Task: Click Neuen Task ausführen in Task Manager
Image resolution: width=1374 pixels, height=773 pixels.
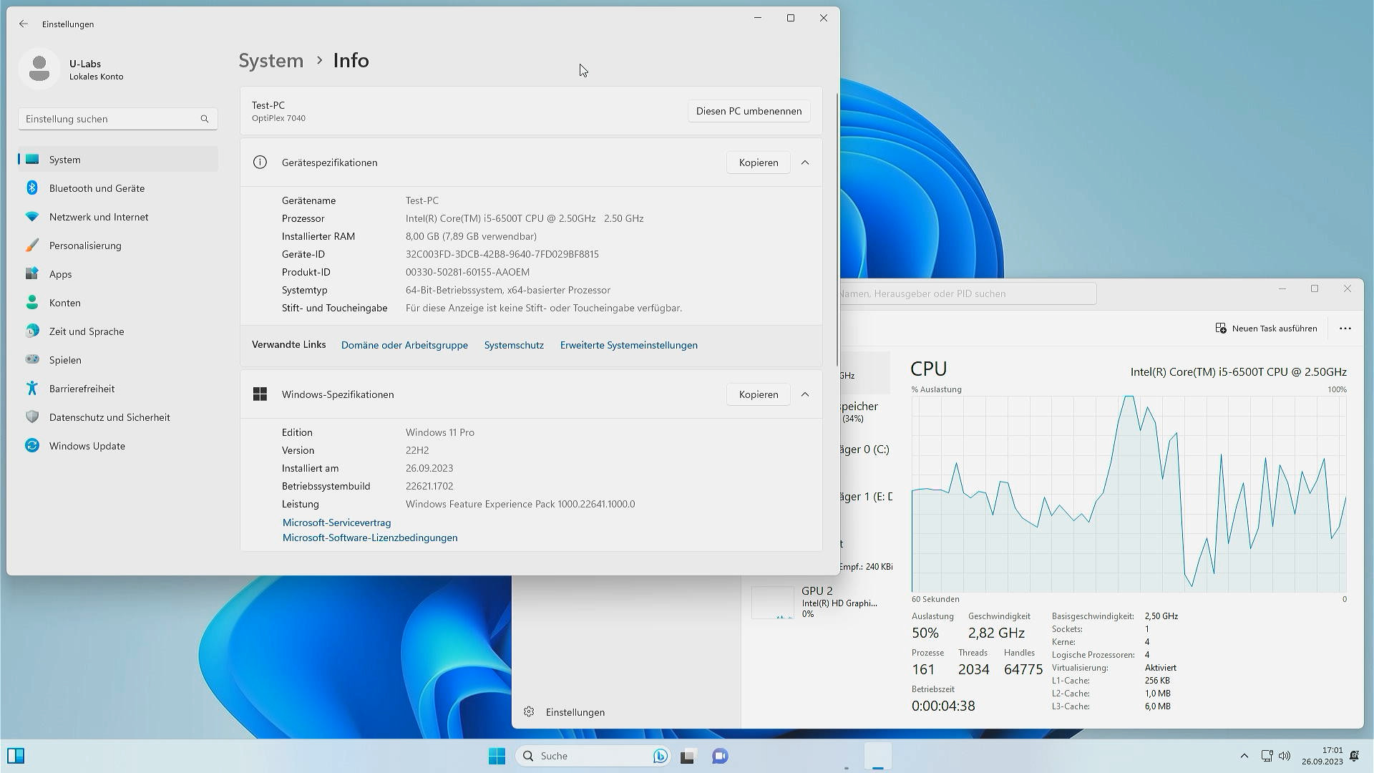Action: [x=1266, y=329]
